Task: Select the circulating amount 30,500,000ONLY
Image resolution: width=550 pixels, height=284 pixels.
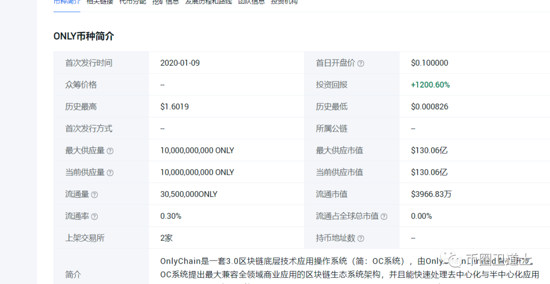Action: 189,194
